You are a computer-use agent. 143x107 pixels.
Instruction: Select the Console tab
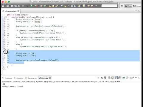[43, 78]
